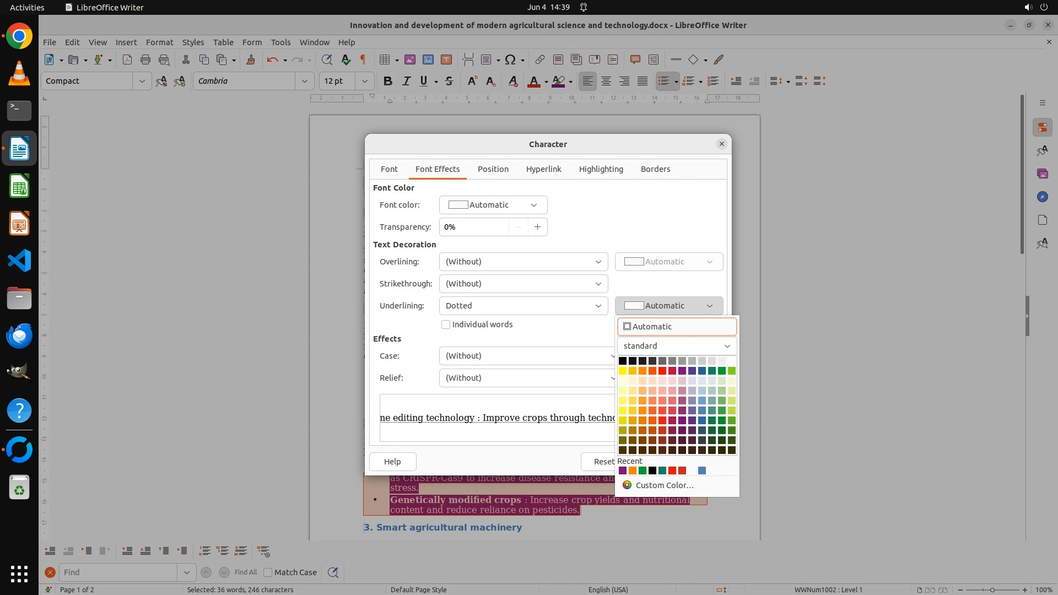Select the Automatic underline color option
The image size is (1058, 595).
[x=677, y=327]
